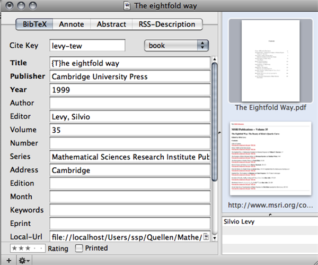Click the Address field Cambridge
This screenshot has width=318, height=265.
click(x=130, y=170)
